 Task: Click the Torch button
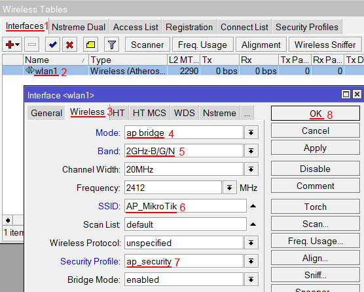316,207
